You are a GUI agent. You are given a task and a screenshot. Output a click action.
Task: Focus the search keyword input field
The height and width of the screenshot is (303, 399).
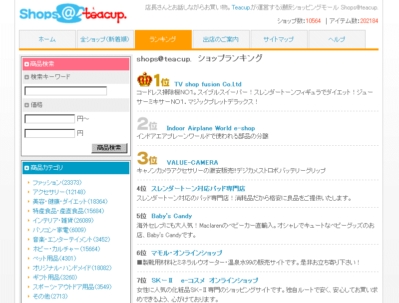click(65, 91)
